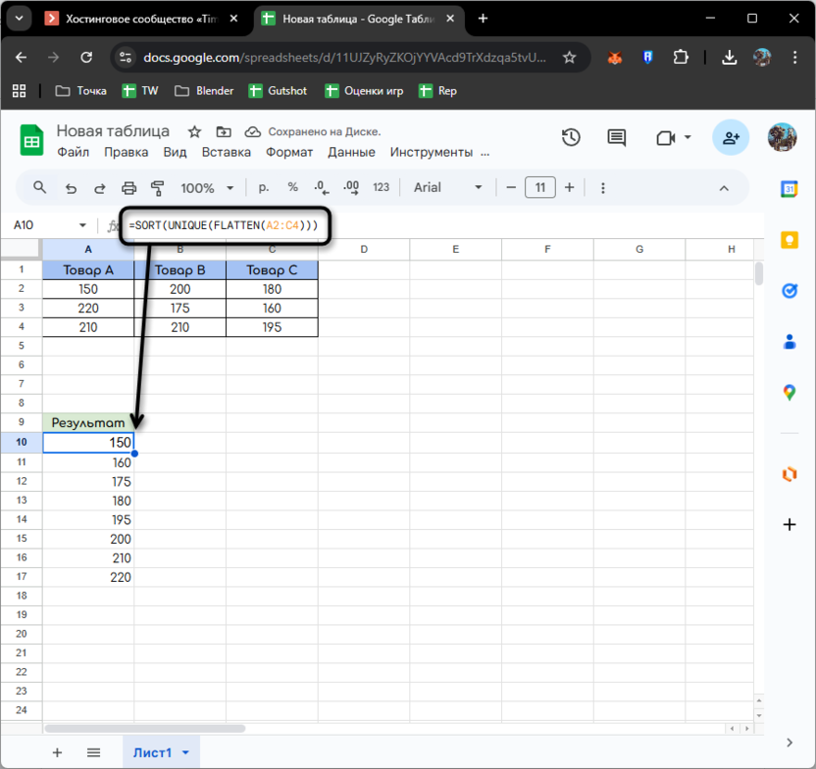Open Google Keep side panel
Screen dimensions: 816x769
[790, 240]
